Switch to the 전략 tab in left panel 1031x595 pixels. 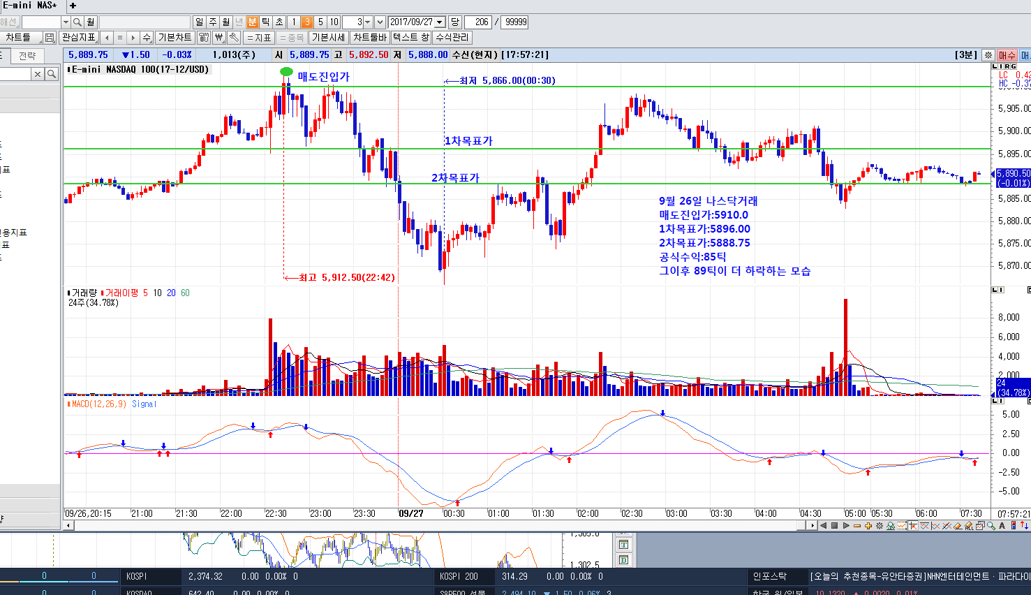click(27, 56)
